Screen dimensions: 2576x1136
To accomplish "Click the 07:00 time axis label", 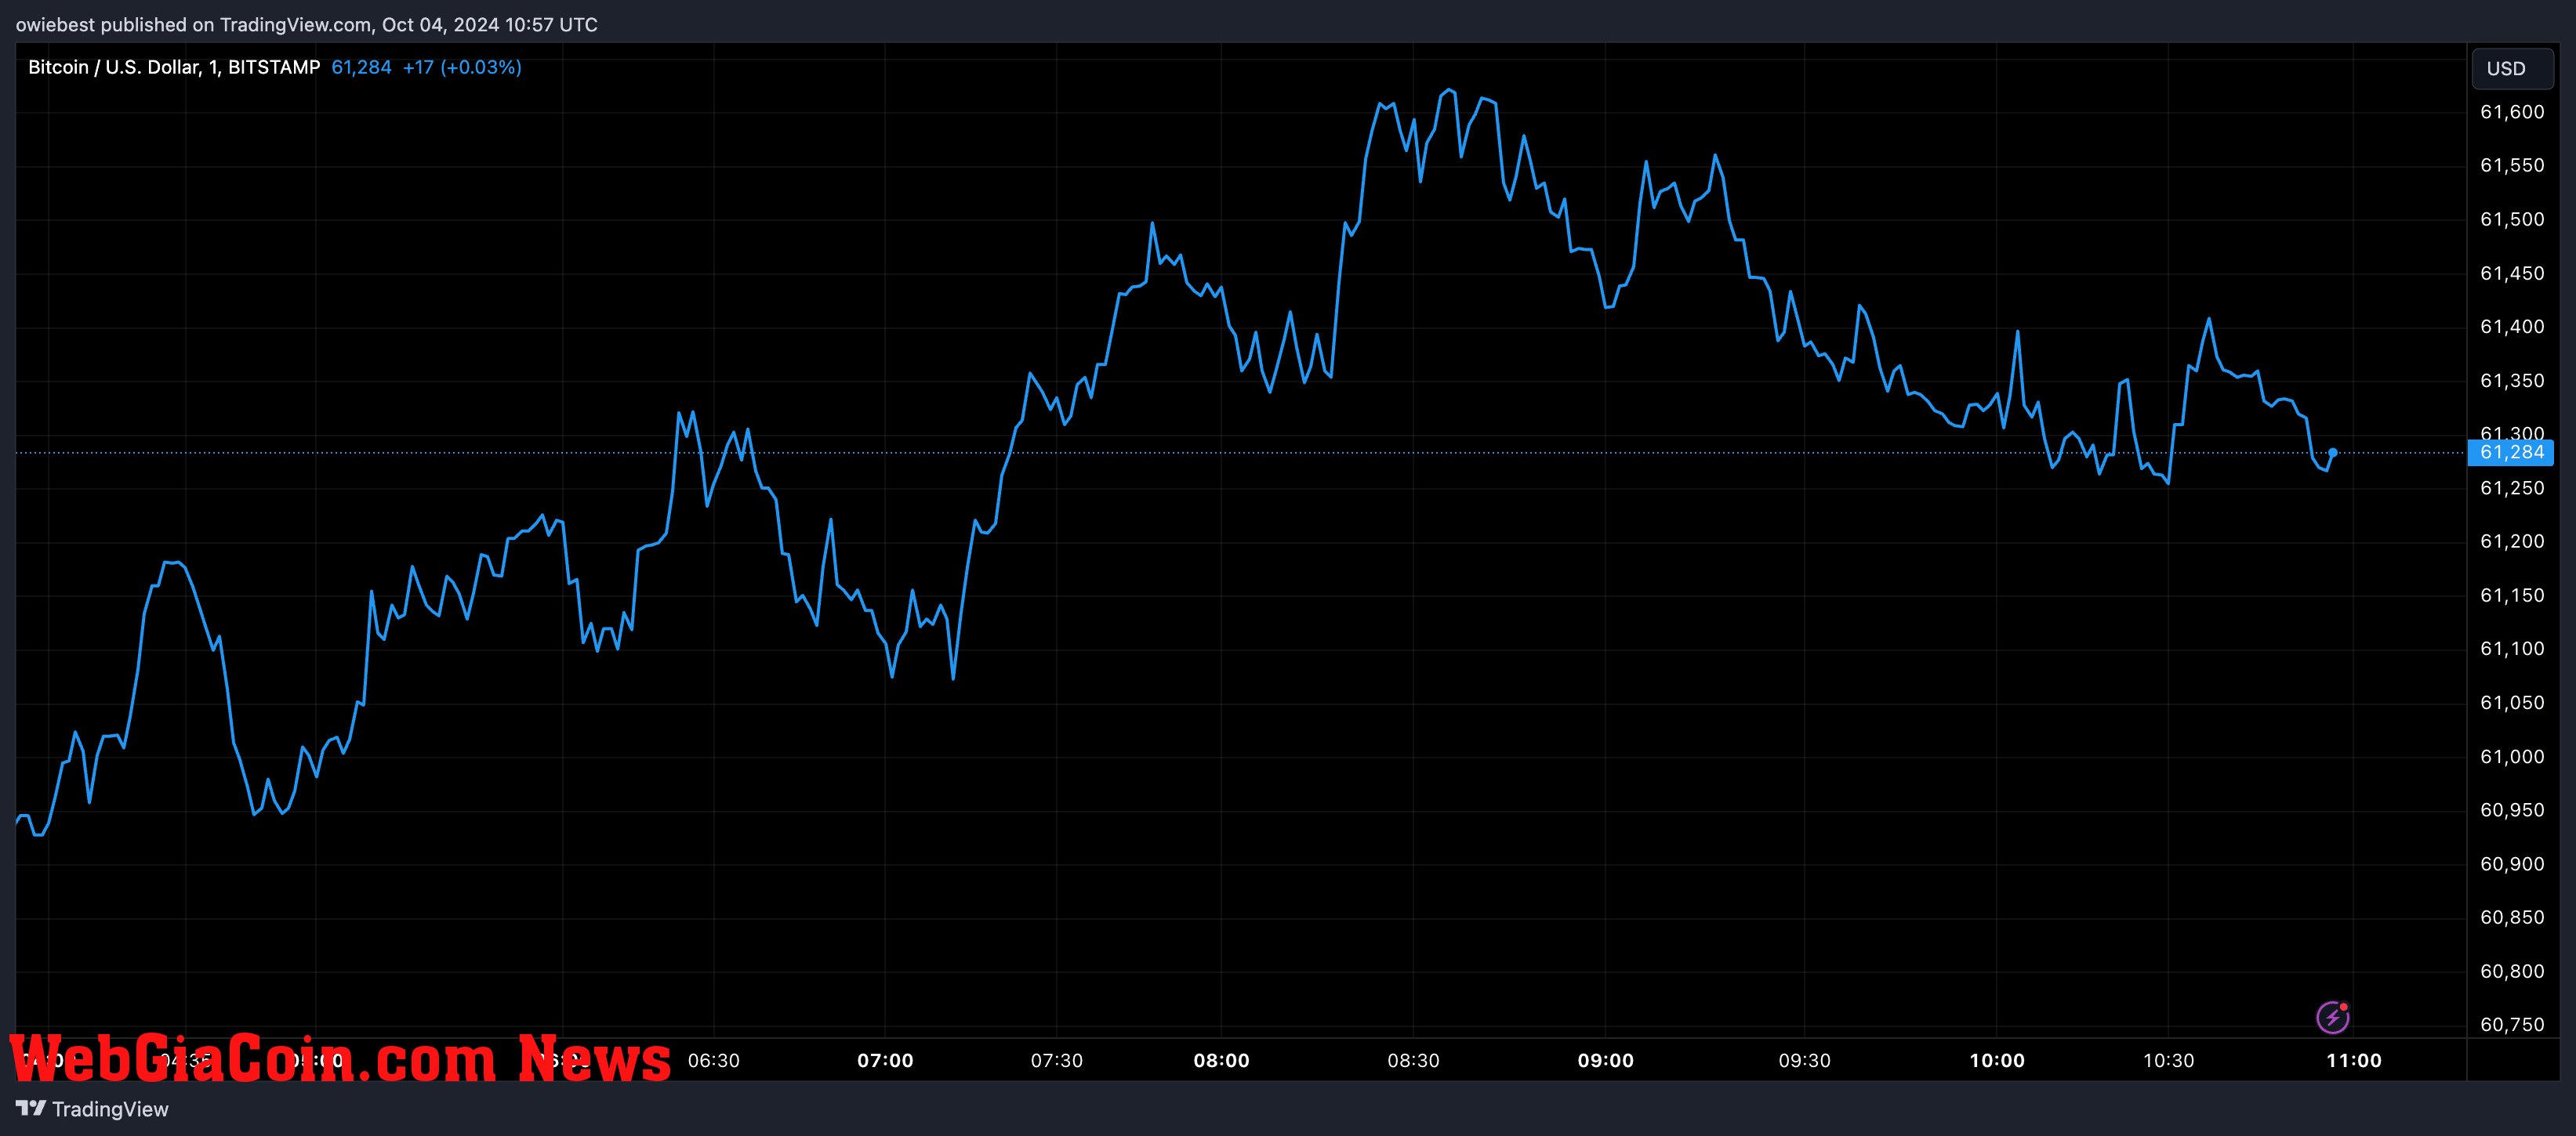I will [885, 1061].
